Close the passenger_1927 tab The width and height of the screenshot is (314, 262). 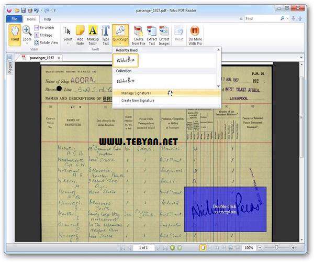(x=59, y=58)
